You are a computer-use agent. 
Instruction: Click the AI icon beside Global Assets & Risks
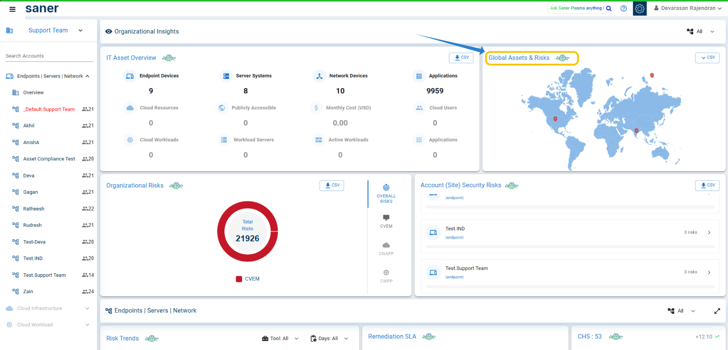[x=562, y=58]
